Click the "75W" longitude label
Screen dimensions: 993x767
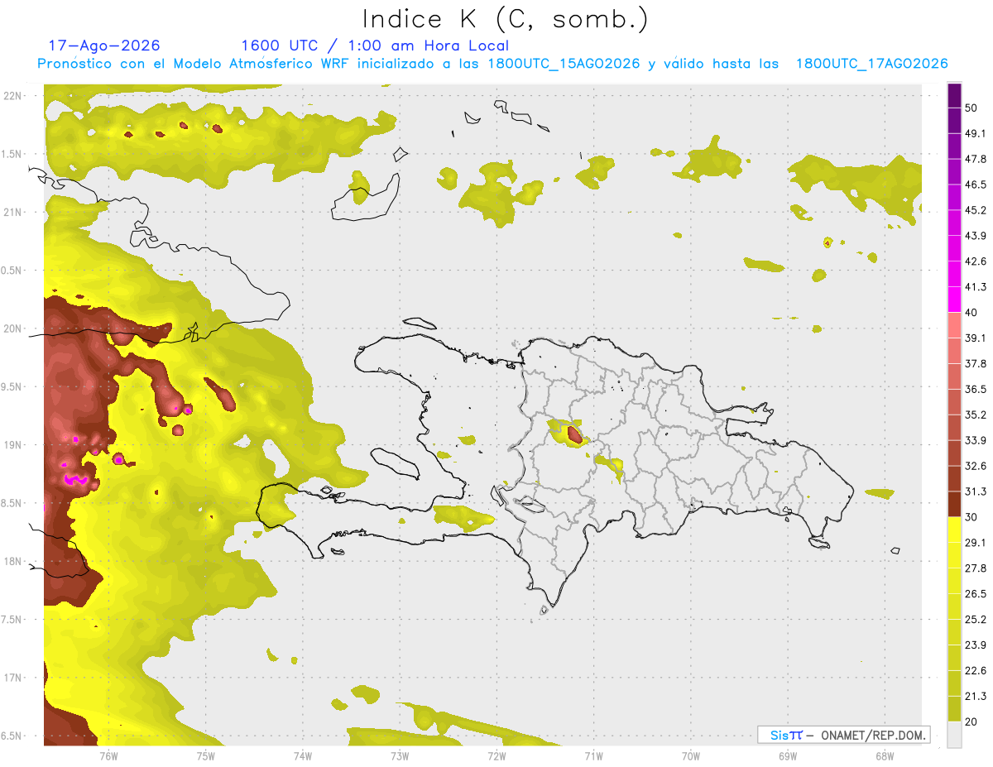pos(205,755)
